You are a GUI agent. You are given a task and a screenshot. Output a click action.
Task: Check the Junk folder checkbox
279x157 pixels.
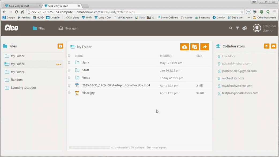(x=69, y=63)
